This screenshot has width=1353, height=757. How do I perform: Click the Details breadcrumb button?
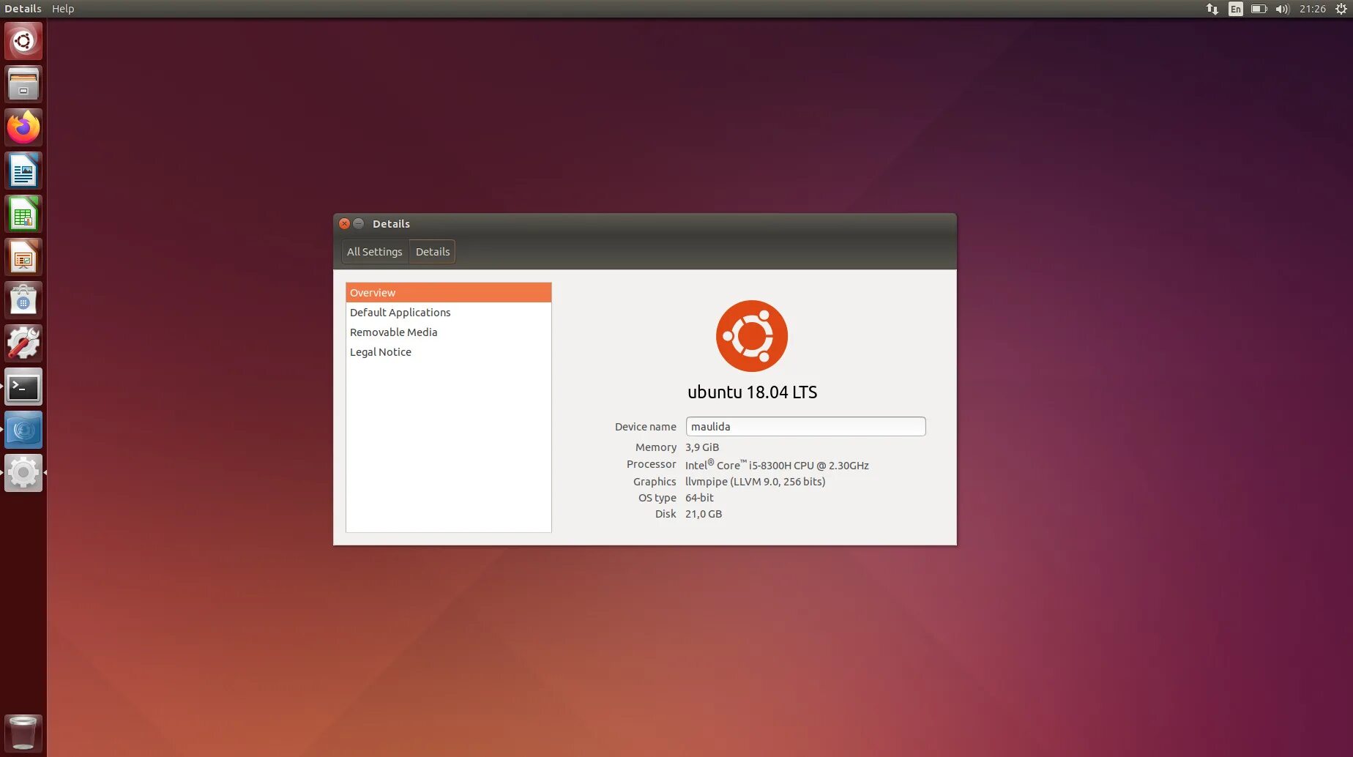tap(433, 252)
